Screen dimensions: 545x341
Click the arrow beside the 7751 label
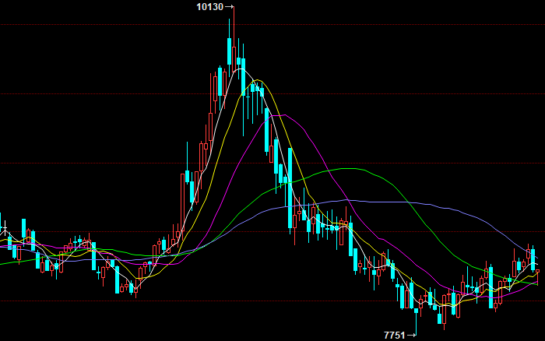coord(412,335)
